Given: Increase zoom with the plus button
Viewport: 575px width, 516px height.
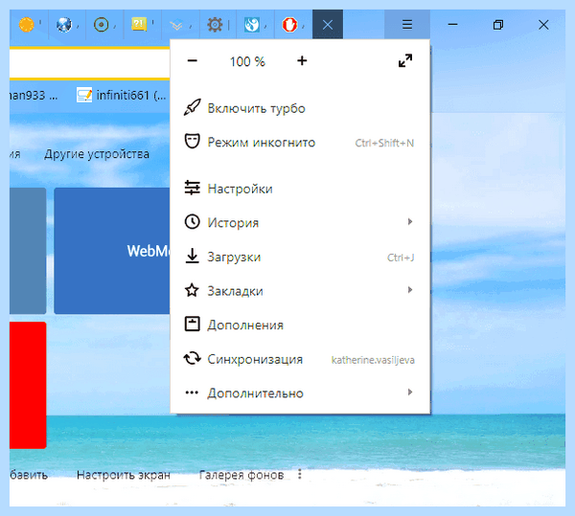Looking at the screenshot, I should click(x=302, y=61).
